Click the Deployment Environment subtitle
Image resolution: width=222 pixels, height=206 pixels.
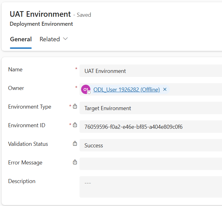(41, 24)
